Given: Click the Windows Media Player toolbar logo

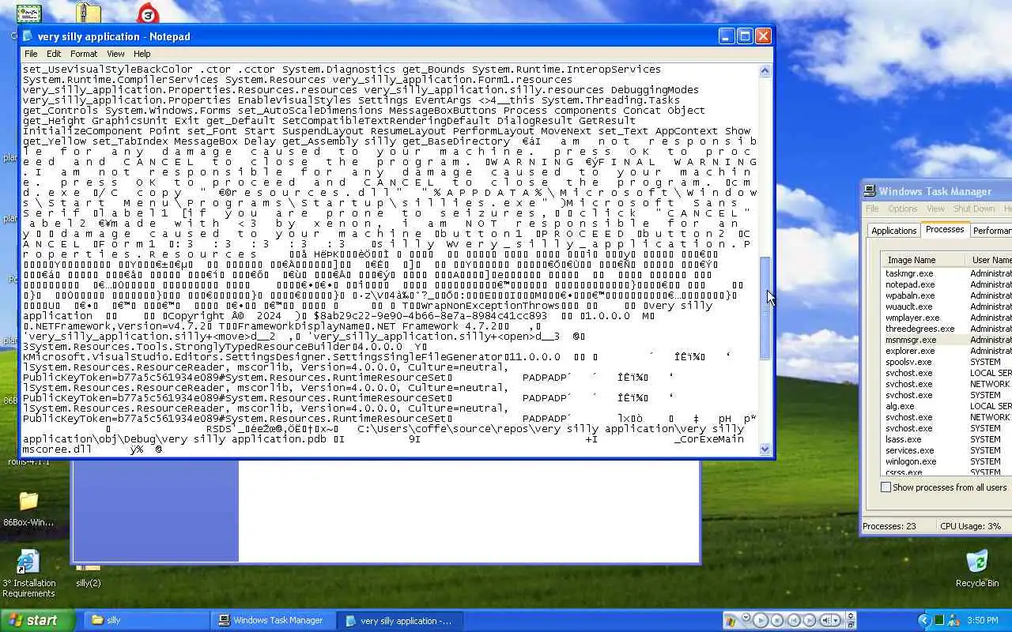Looking at the screenshot, I should coord(731,622).
